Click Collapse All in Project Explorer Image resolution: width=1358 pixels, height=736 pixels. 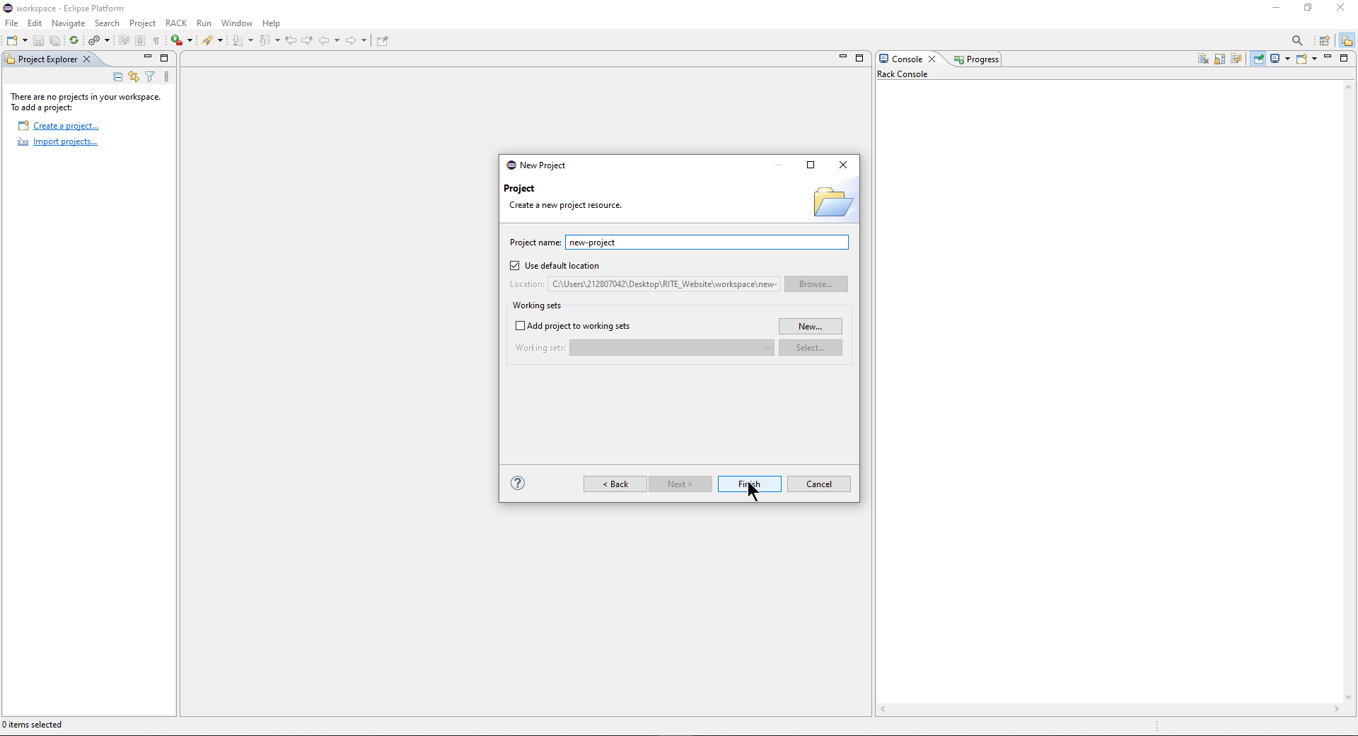point(118,76)
